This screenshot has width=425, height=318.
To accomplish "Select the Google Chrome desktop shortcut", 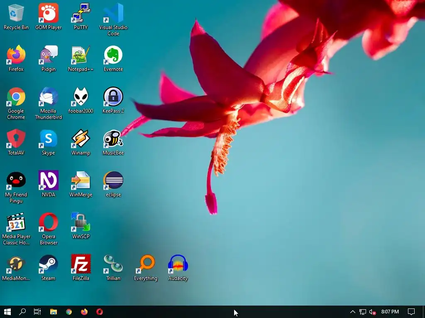I will point(16,103).
